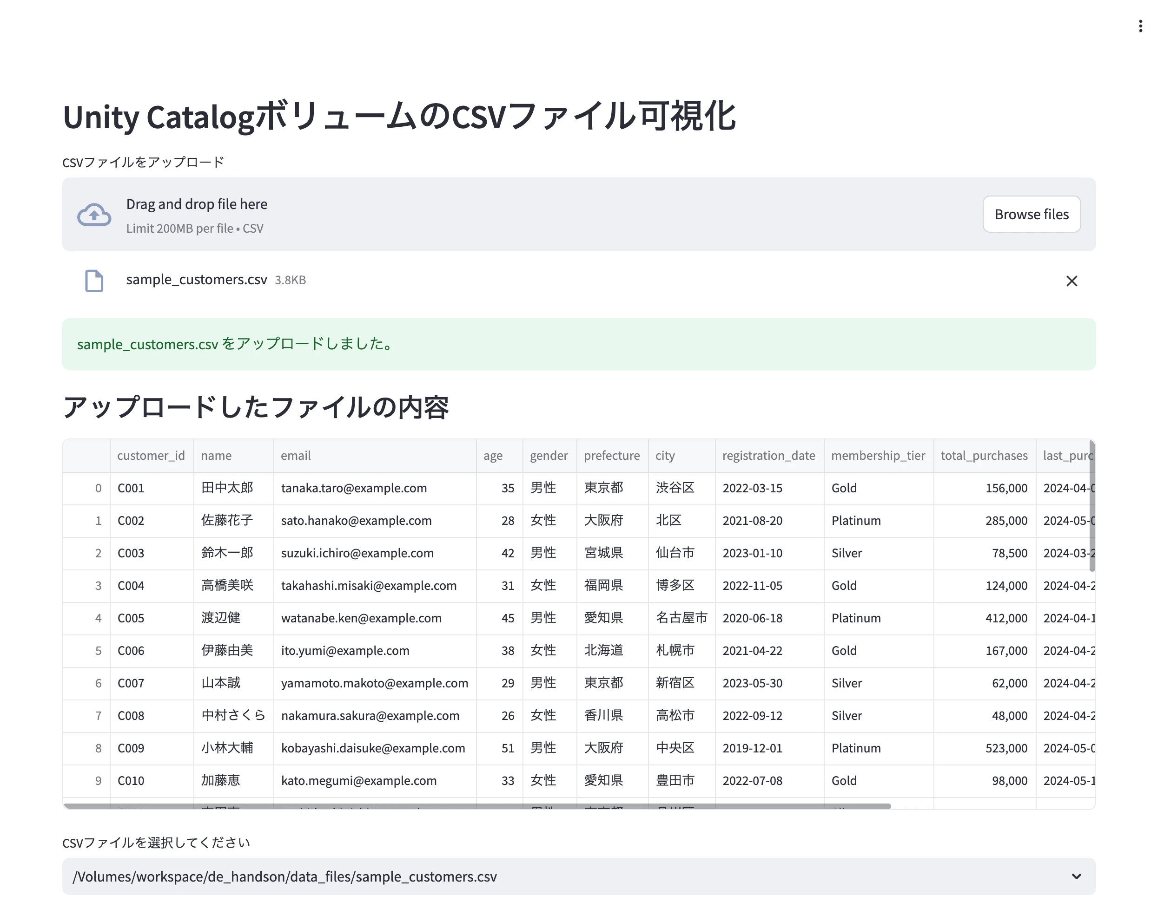The width and height of the screenshot is (1164, 902).
Task: Select the name cell 山本誠
Action: [233, 683]
